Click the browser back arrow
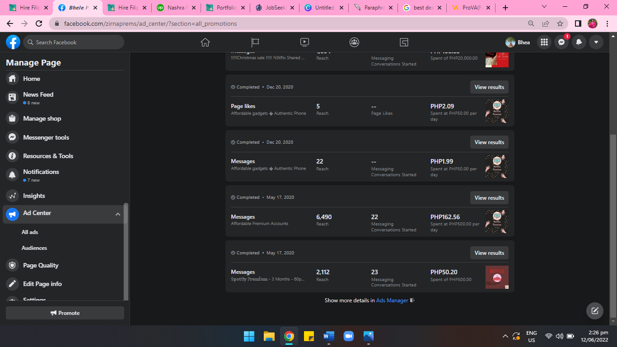This screenshot has width=617, height=347. pyautogui.click(x=10, y=23)
